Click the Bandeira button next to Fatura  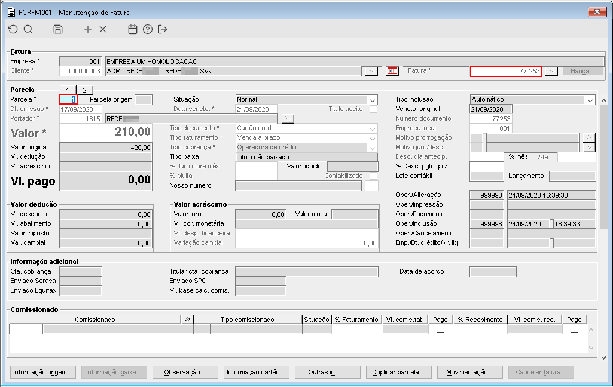coord(583,71)
